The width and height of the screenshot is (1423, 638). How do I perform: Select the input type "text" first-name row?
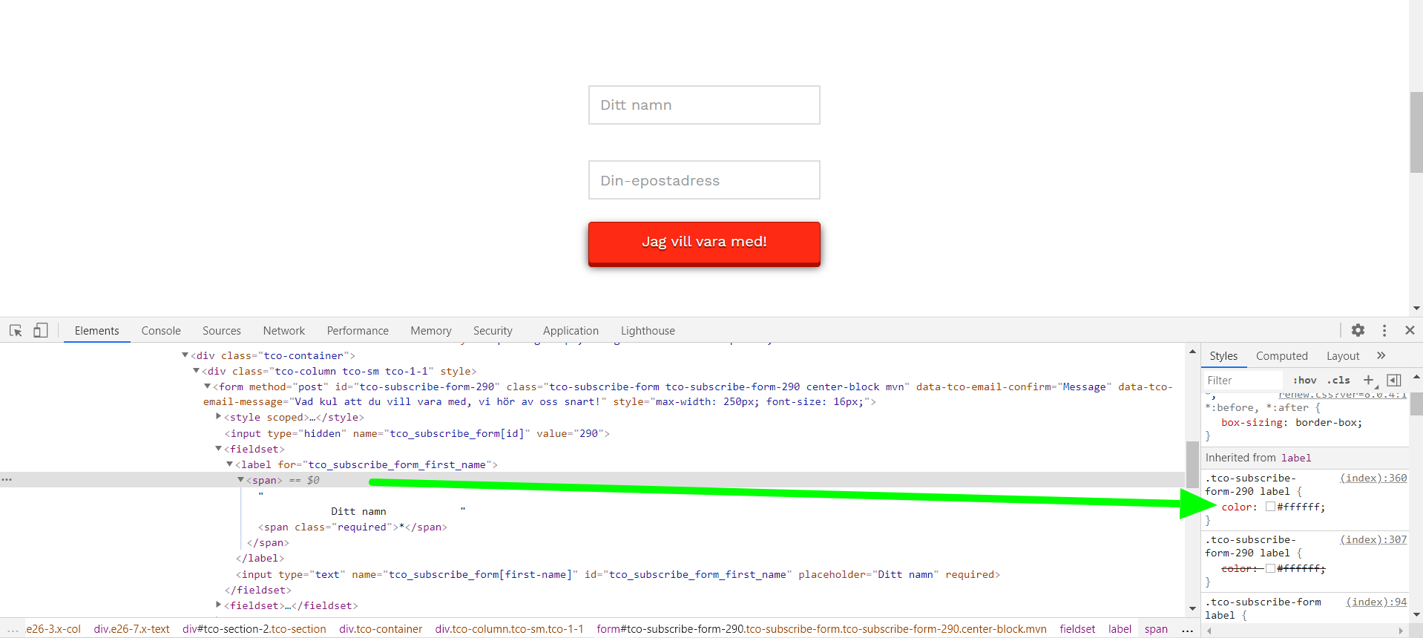tap(618, 575)
